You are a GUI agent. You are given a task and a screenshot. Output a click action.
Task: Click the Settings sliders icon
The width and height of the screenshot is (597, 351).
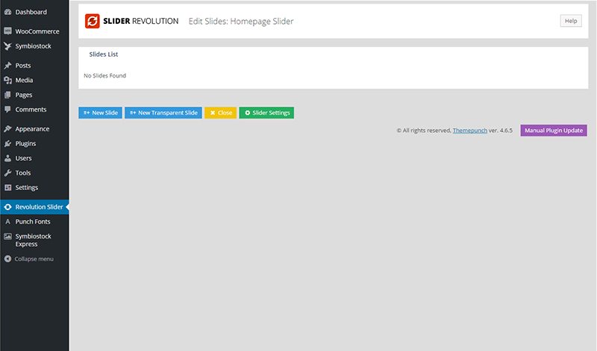[7, 188]
